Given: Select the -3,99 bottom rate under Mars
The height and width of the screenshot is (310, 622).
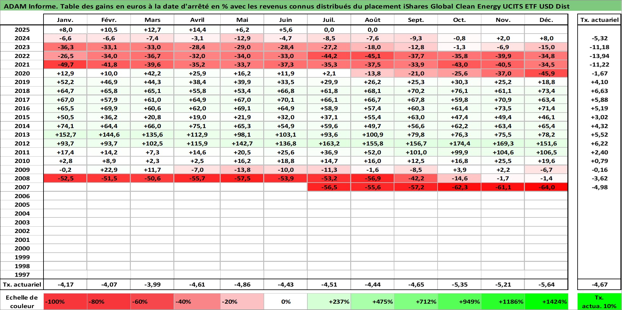Looking at the screenshot, I should [152, 284].
